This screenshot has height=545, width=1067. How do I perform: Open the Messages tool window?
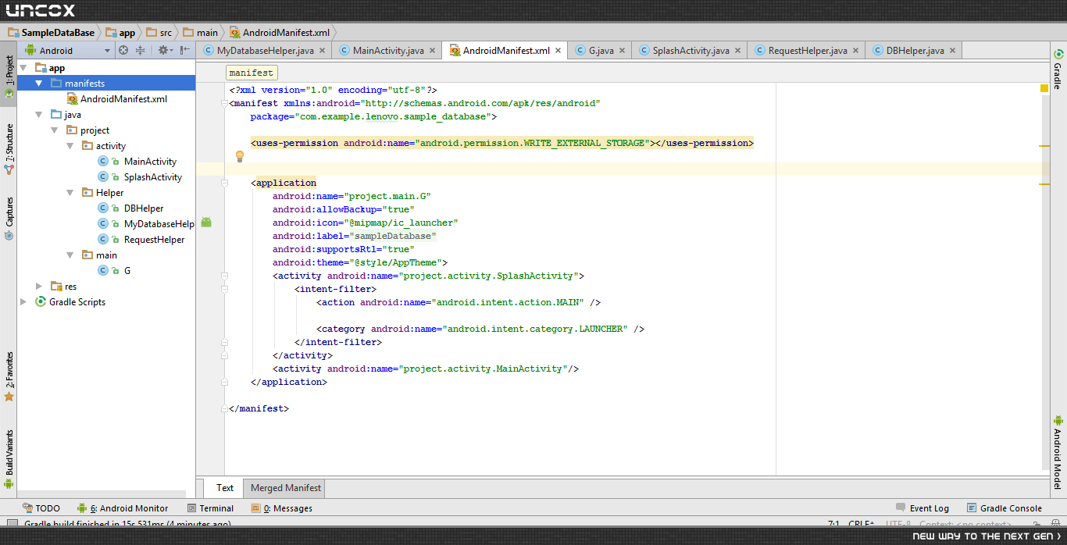[281, 508]
